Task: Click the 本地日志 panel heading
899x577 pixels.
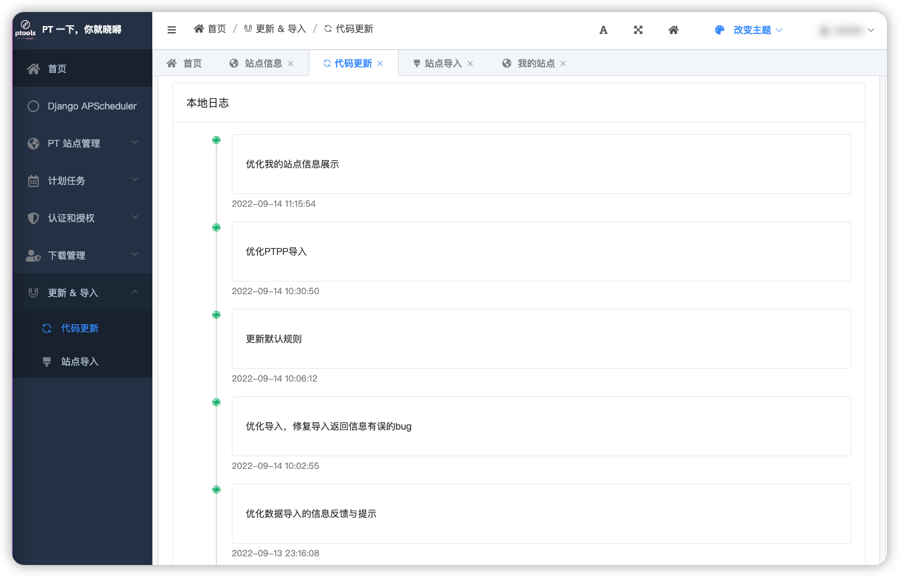Action: [208, 103]
